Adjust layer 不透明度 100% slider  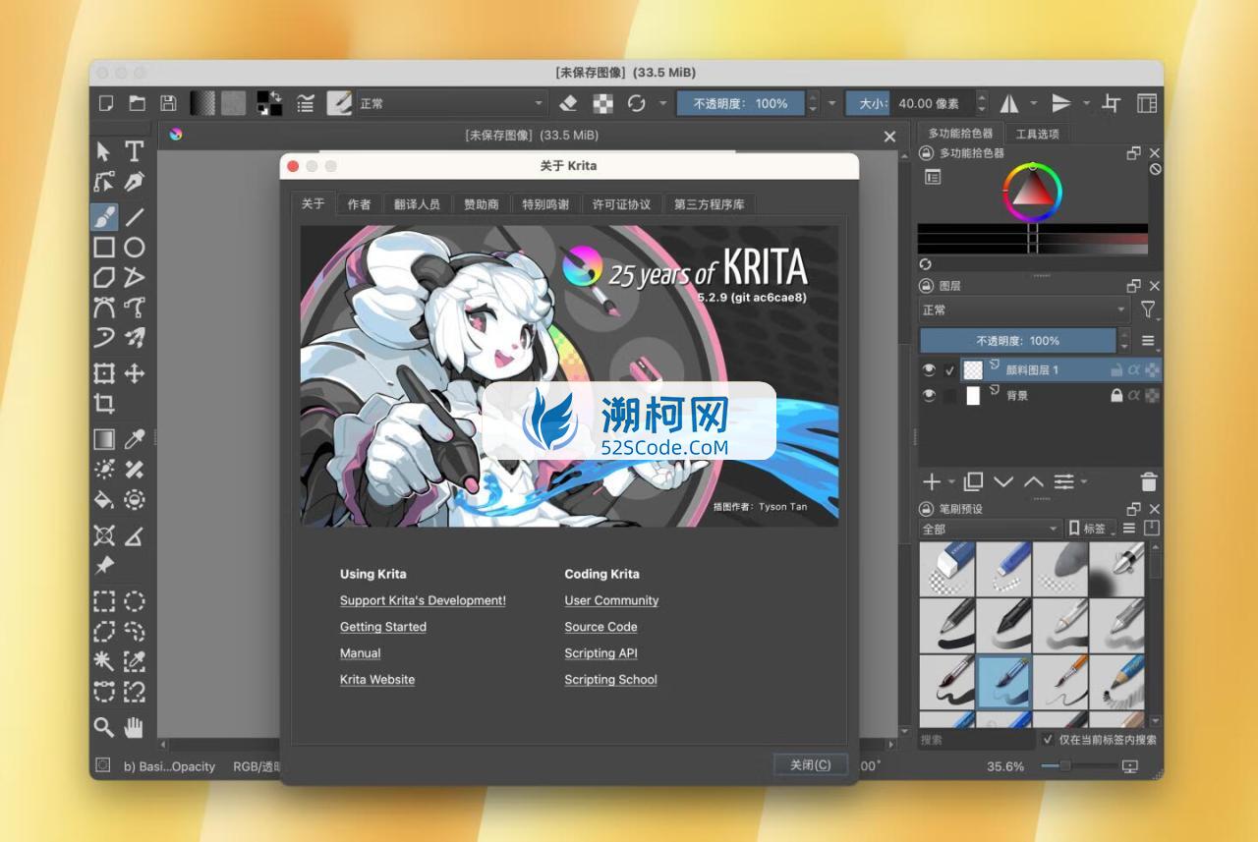(x=1017, y=341)
